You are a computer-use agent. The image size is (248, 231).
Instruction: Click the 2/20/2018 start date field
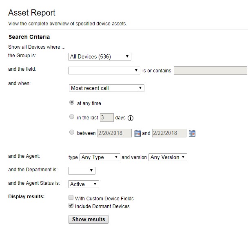coord(115,133)
